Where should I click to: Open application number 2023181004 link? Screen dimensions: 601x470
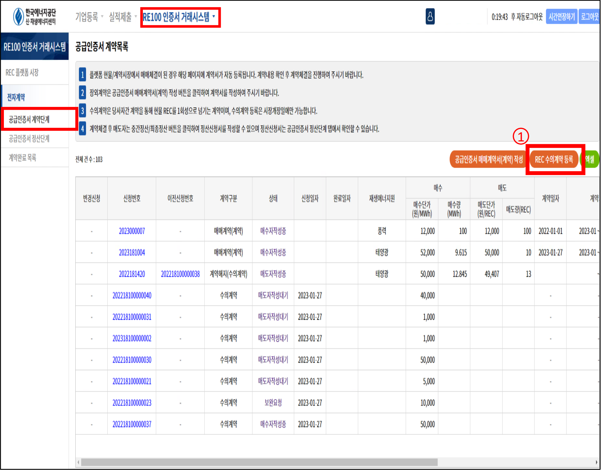tap(132, 253)
